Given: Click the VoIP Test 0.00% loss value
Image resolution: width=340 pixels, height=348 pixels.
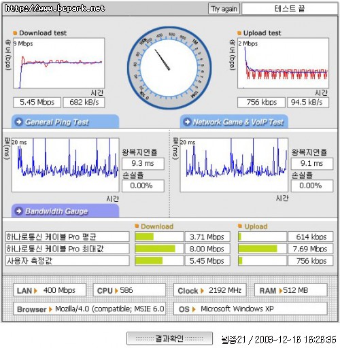Looking at the screenshot, I should click(312, 186).
